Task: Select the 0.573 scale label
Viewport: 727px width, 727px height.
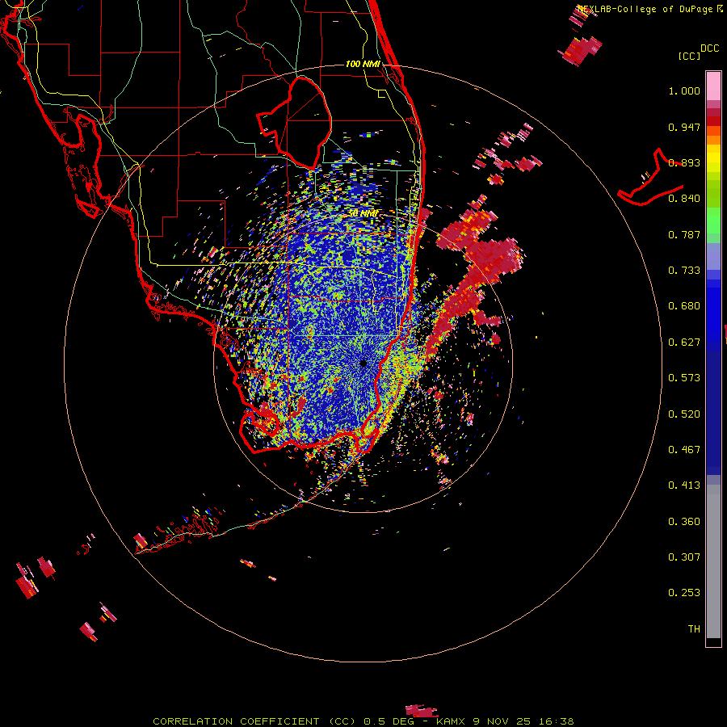Action: click(x=684, y=378)
